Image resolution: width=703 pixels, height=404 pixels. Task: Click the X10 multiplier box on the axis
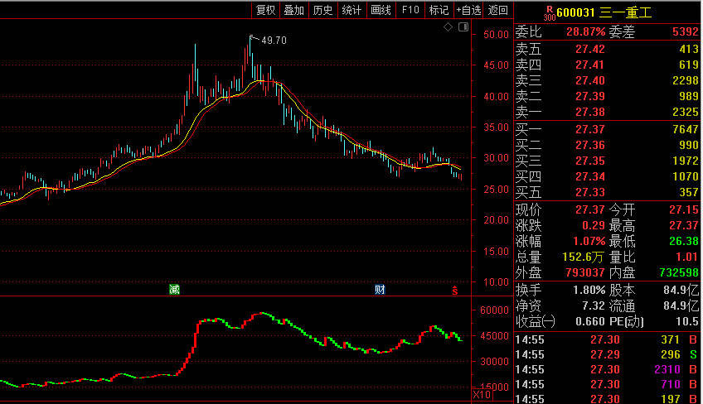(x=480, y=397)
